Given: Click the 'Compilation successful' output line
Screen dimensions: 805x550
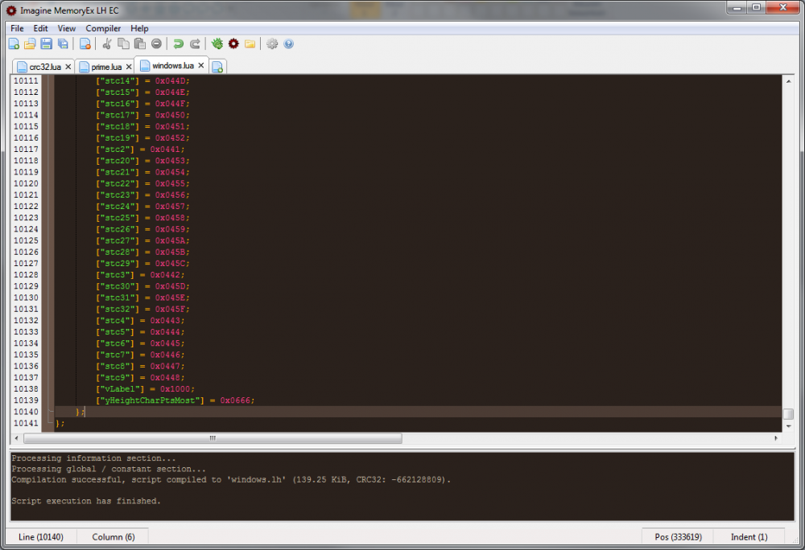Looking at the screenshot, I should 231,480.
